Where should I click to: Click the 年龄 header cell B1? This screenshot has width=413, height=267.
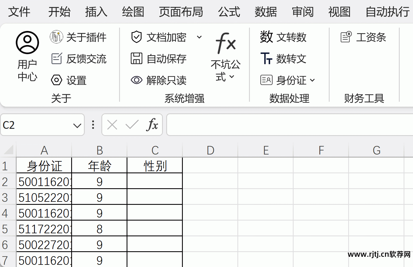99,165
